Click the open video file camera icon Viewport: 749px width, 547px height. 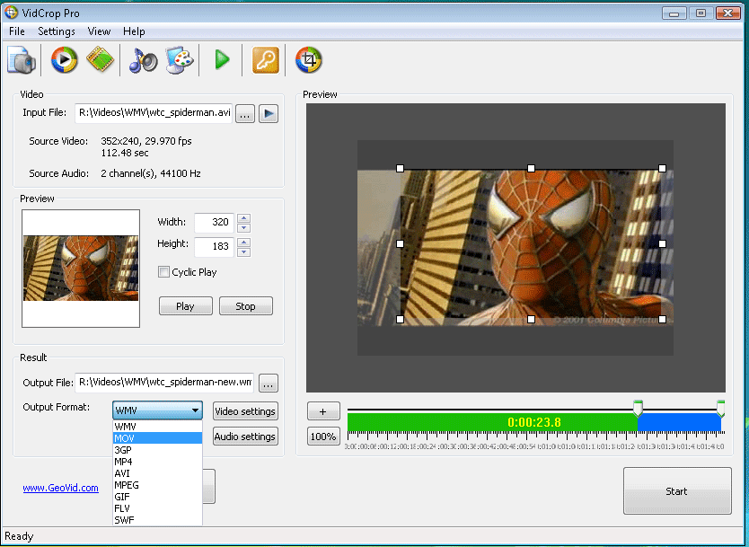tap(22, 59)
